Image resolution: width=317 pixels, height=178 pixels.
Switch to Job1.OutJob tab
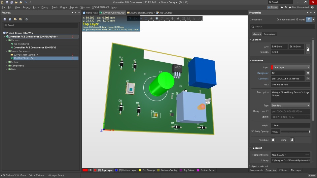click(x=164, y=13)
